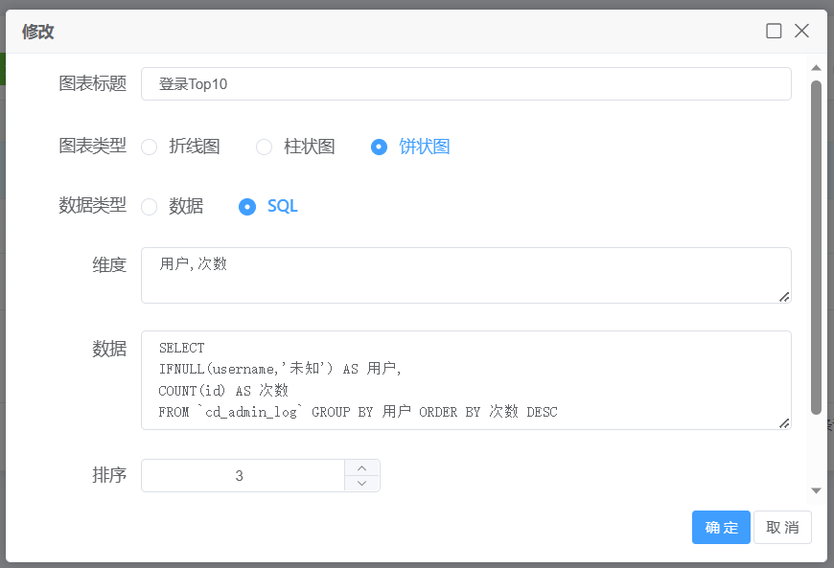Screen dimensions: 834x568
Task: Select SQL as the data type
Action: (247, 207)
